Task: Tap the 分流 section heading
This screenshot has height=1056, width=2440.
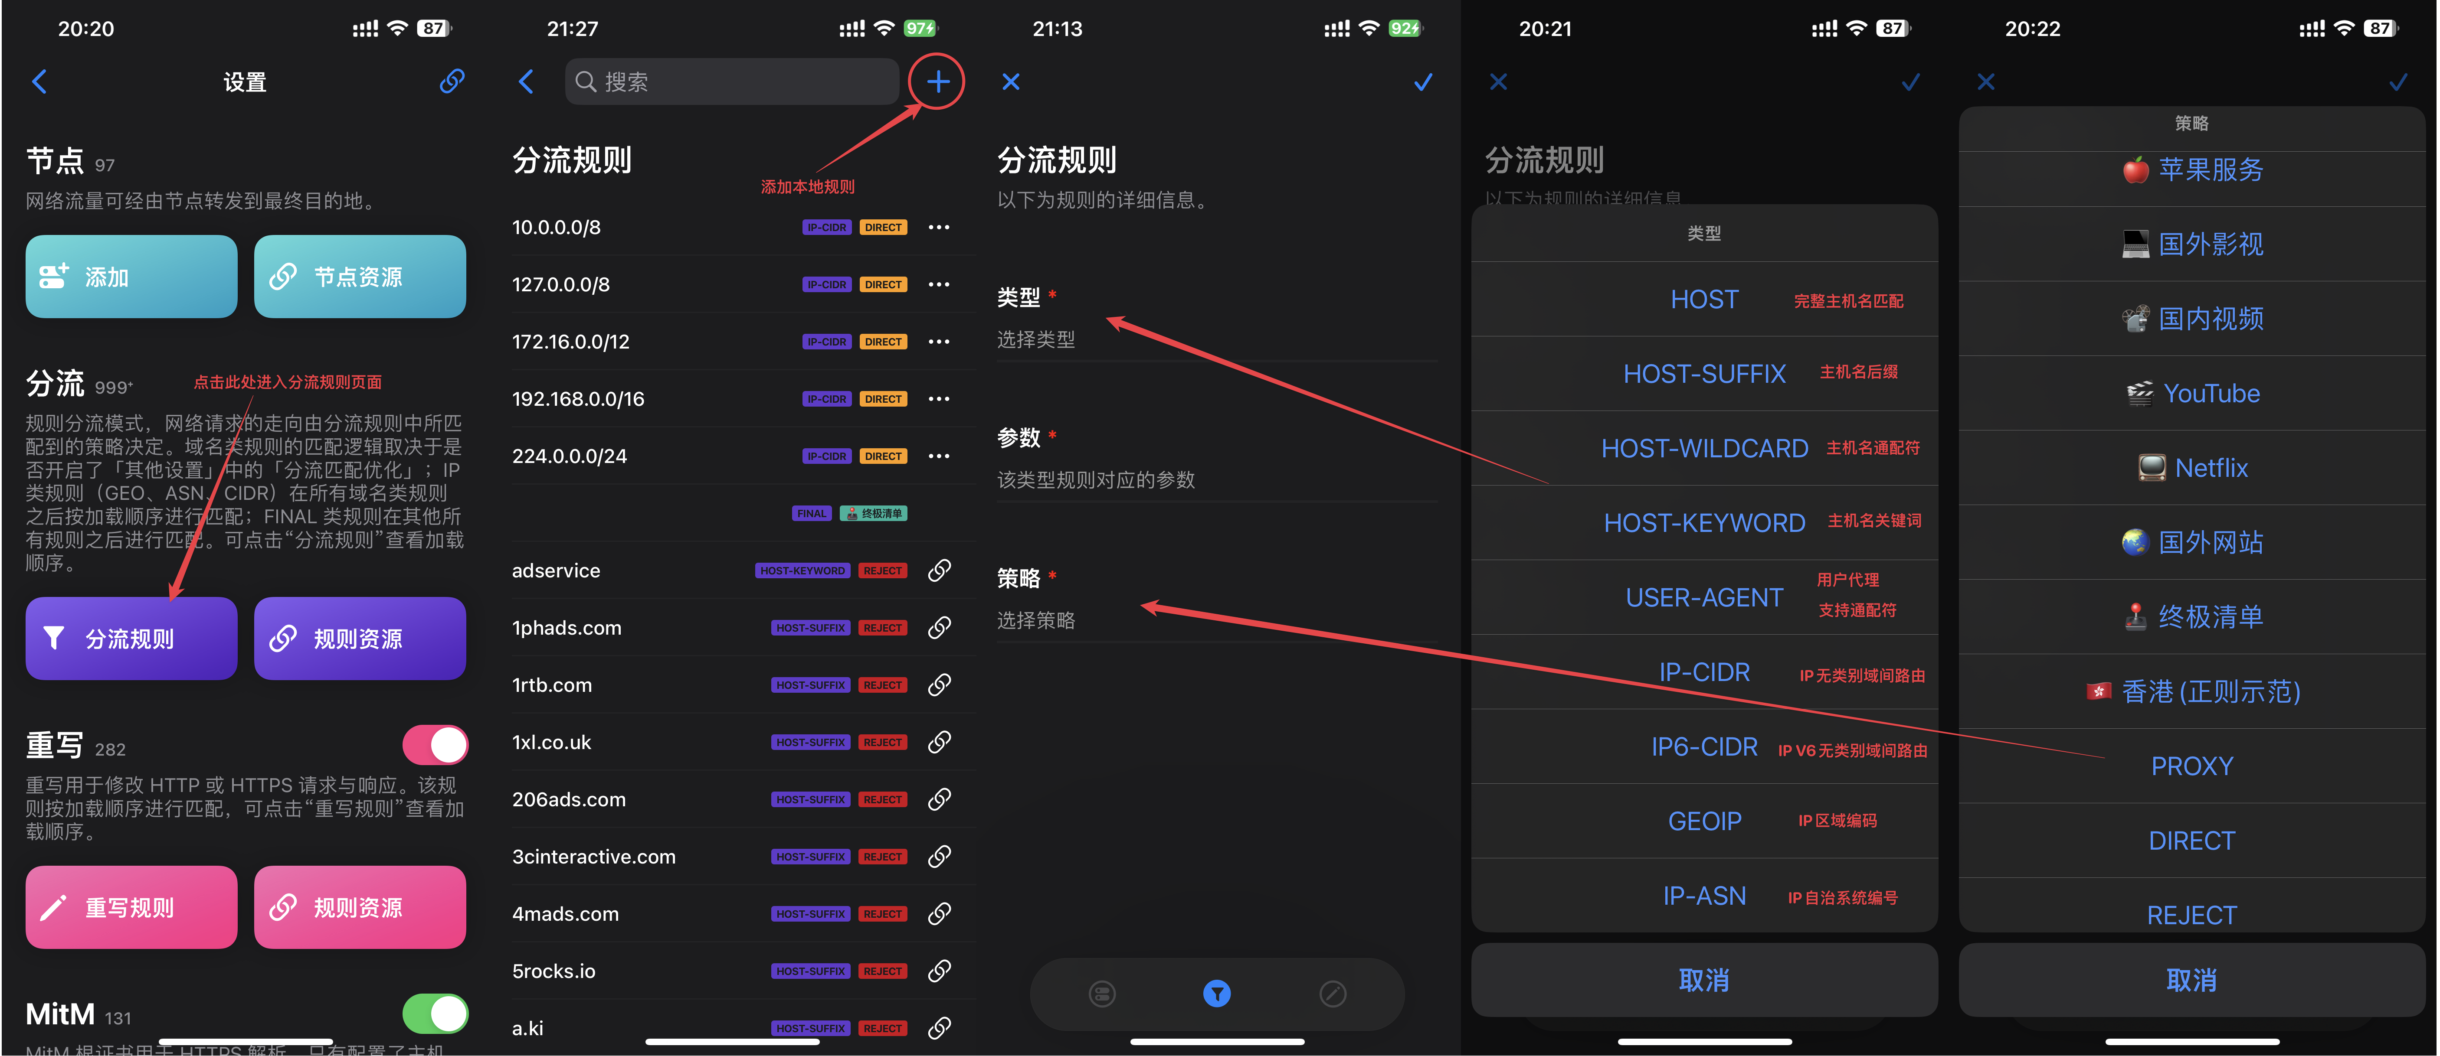Action: pos(55,383)
